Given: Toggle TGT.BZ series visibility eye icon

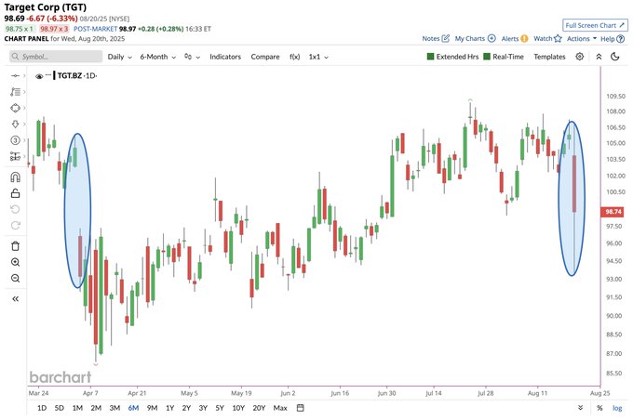Looking at the screenshot, I should (x=39, y=76).
